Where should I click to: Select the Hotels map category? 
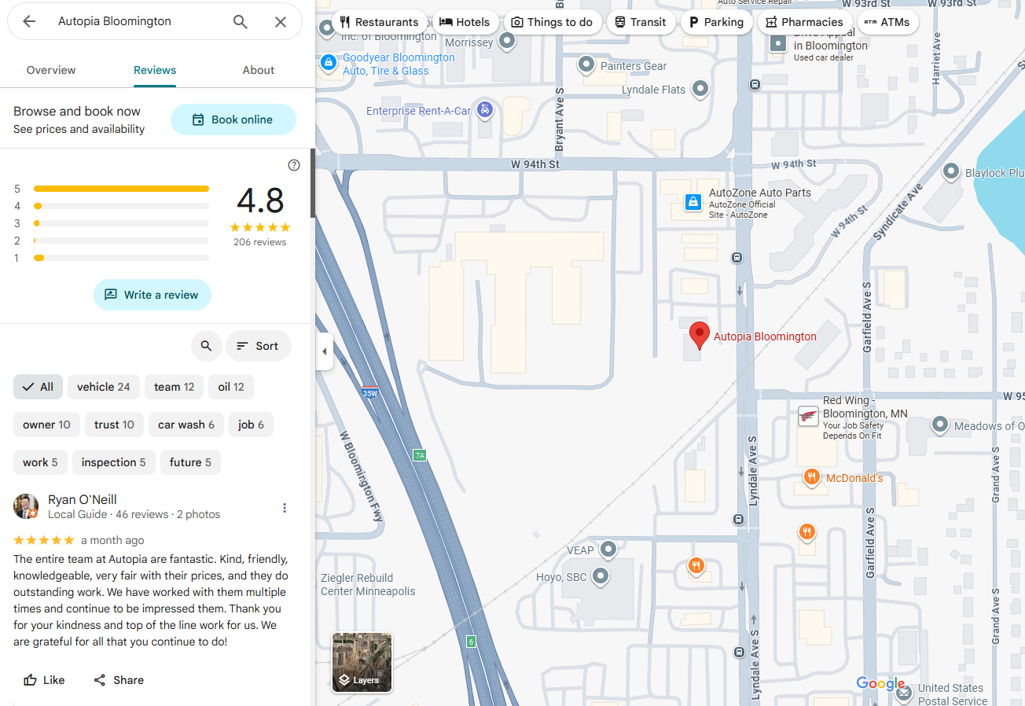[x=465, y=22]
